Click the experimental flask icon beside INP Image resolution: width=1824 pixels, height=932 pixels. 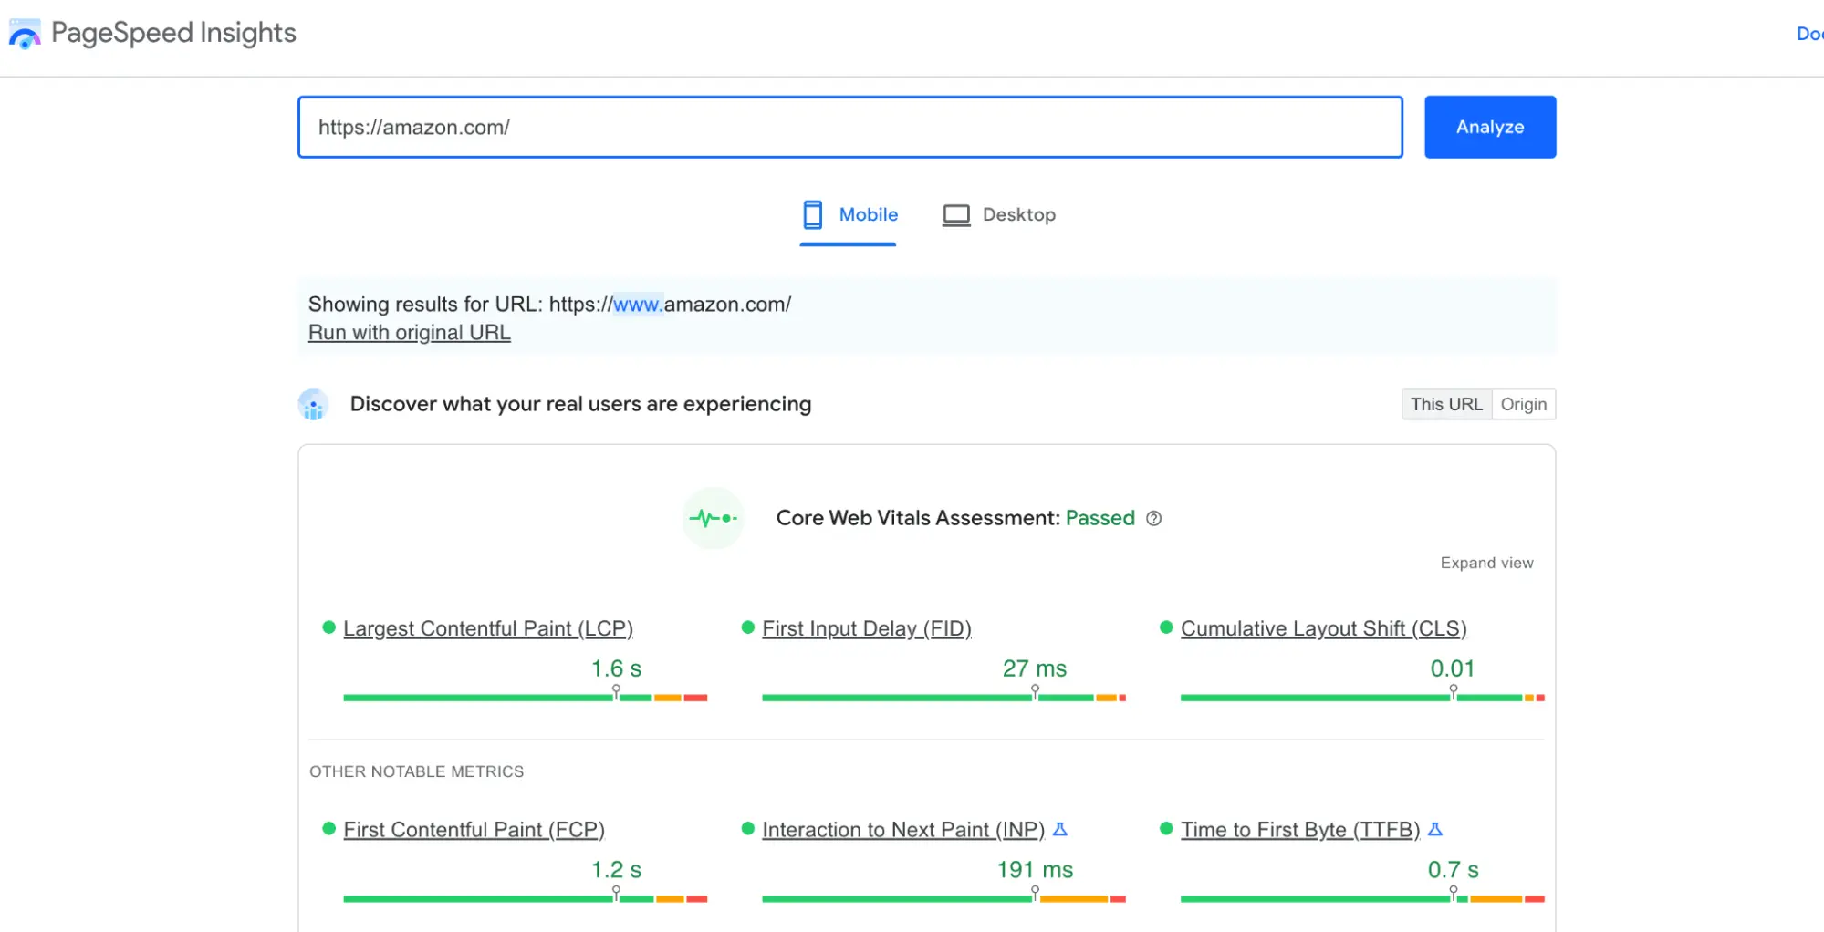(x=1060, y=829)
